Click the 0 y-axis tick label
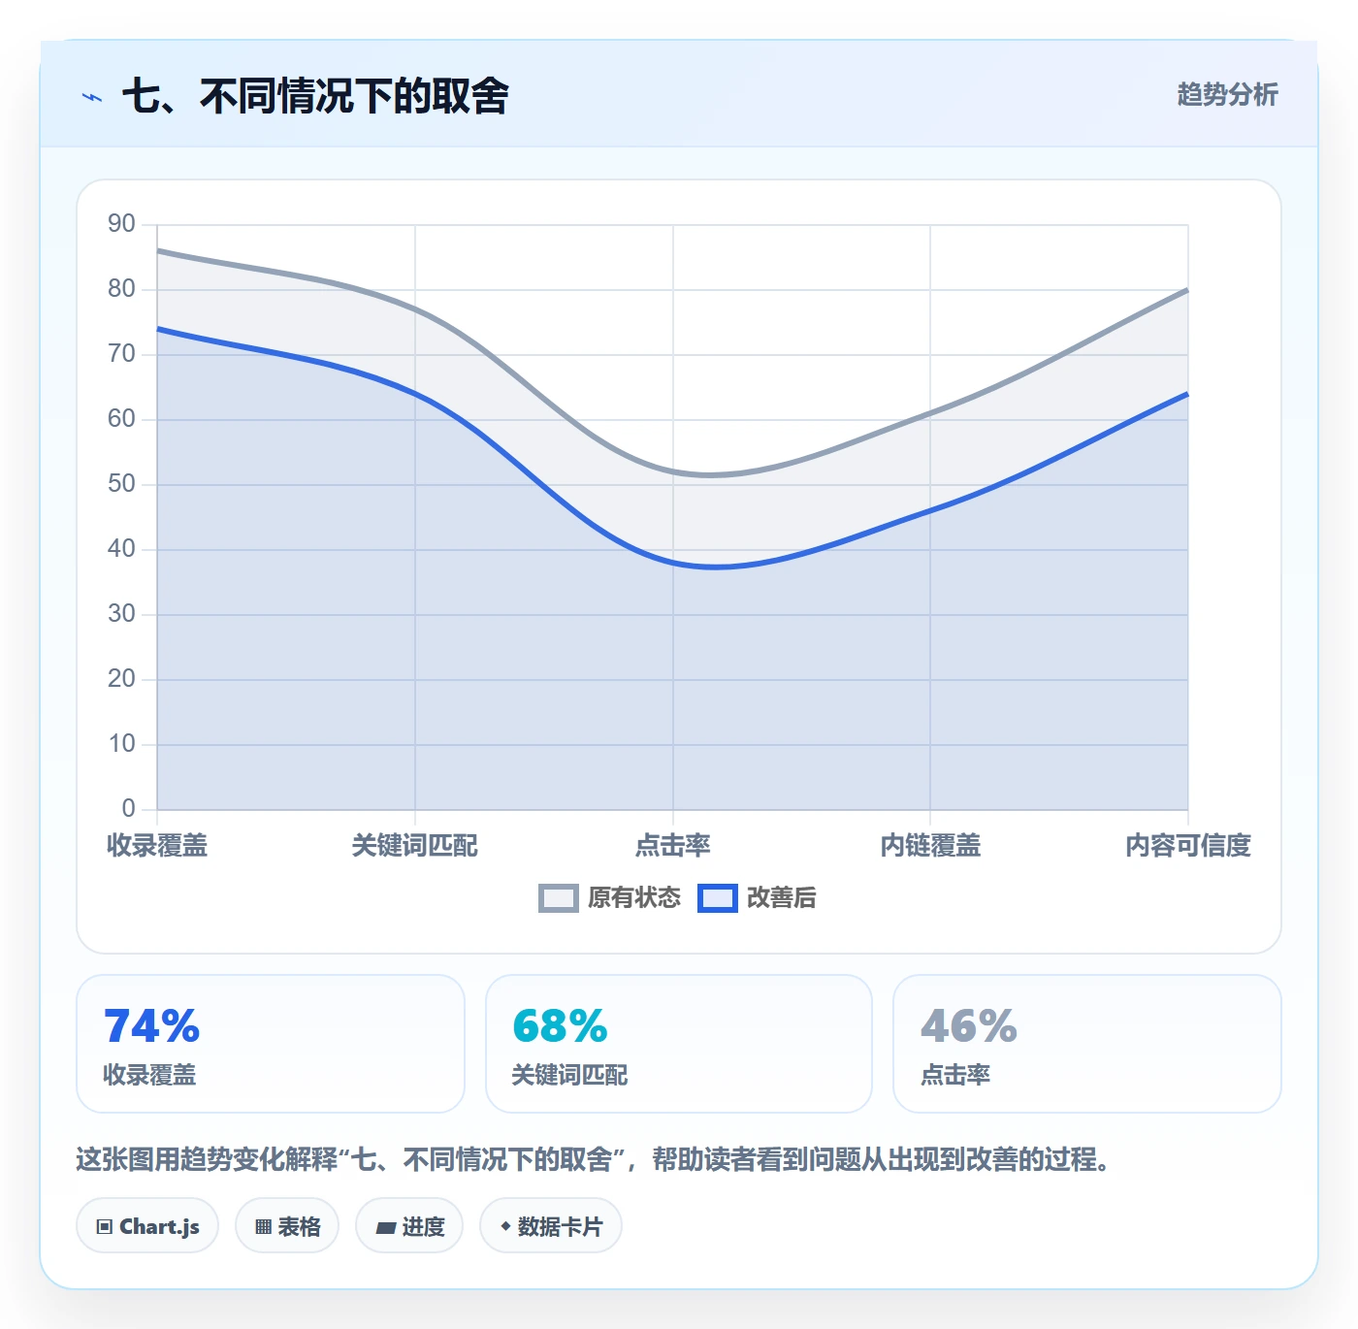Image resolution: width=1358 pixels, height=1329 pixels. (x=128, y=809)
